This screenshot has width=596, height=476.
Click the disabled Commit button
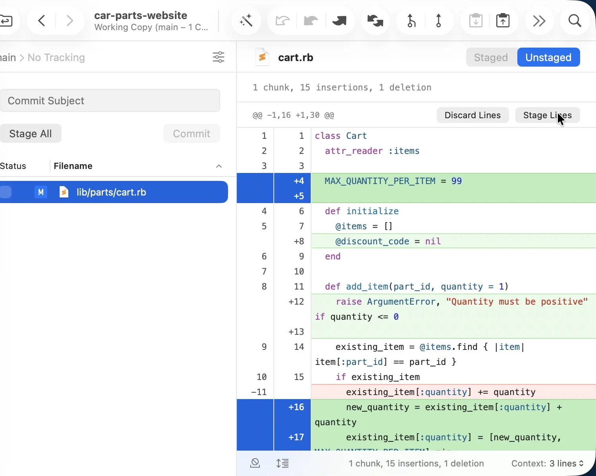pos(192,133)
